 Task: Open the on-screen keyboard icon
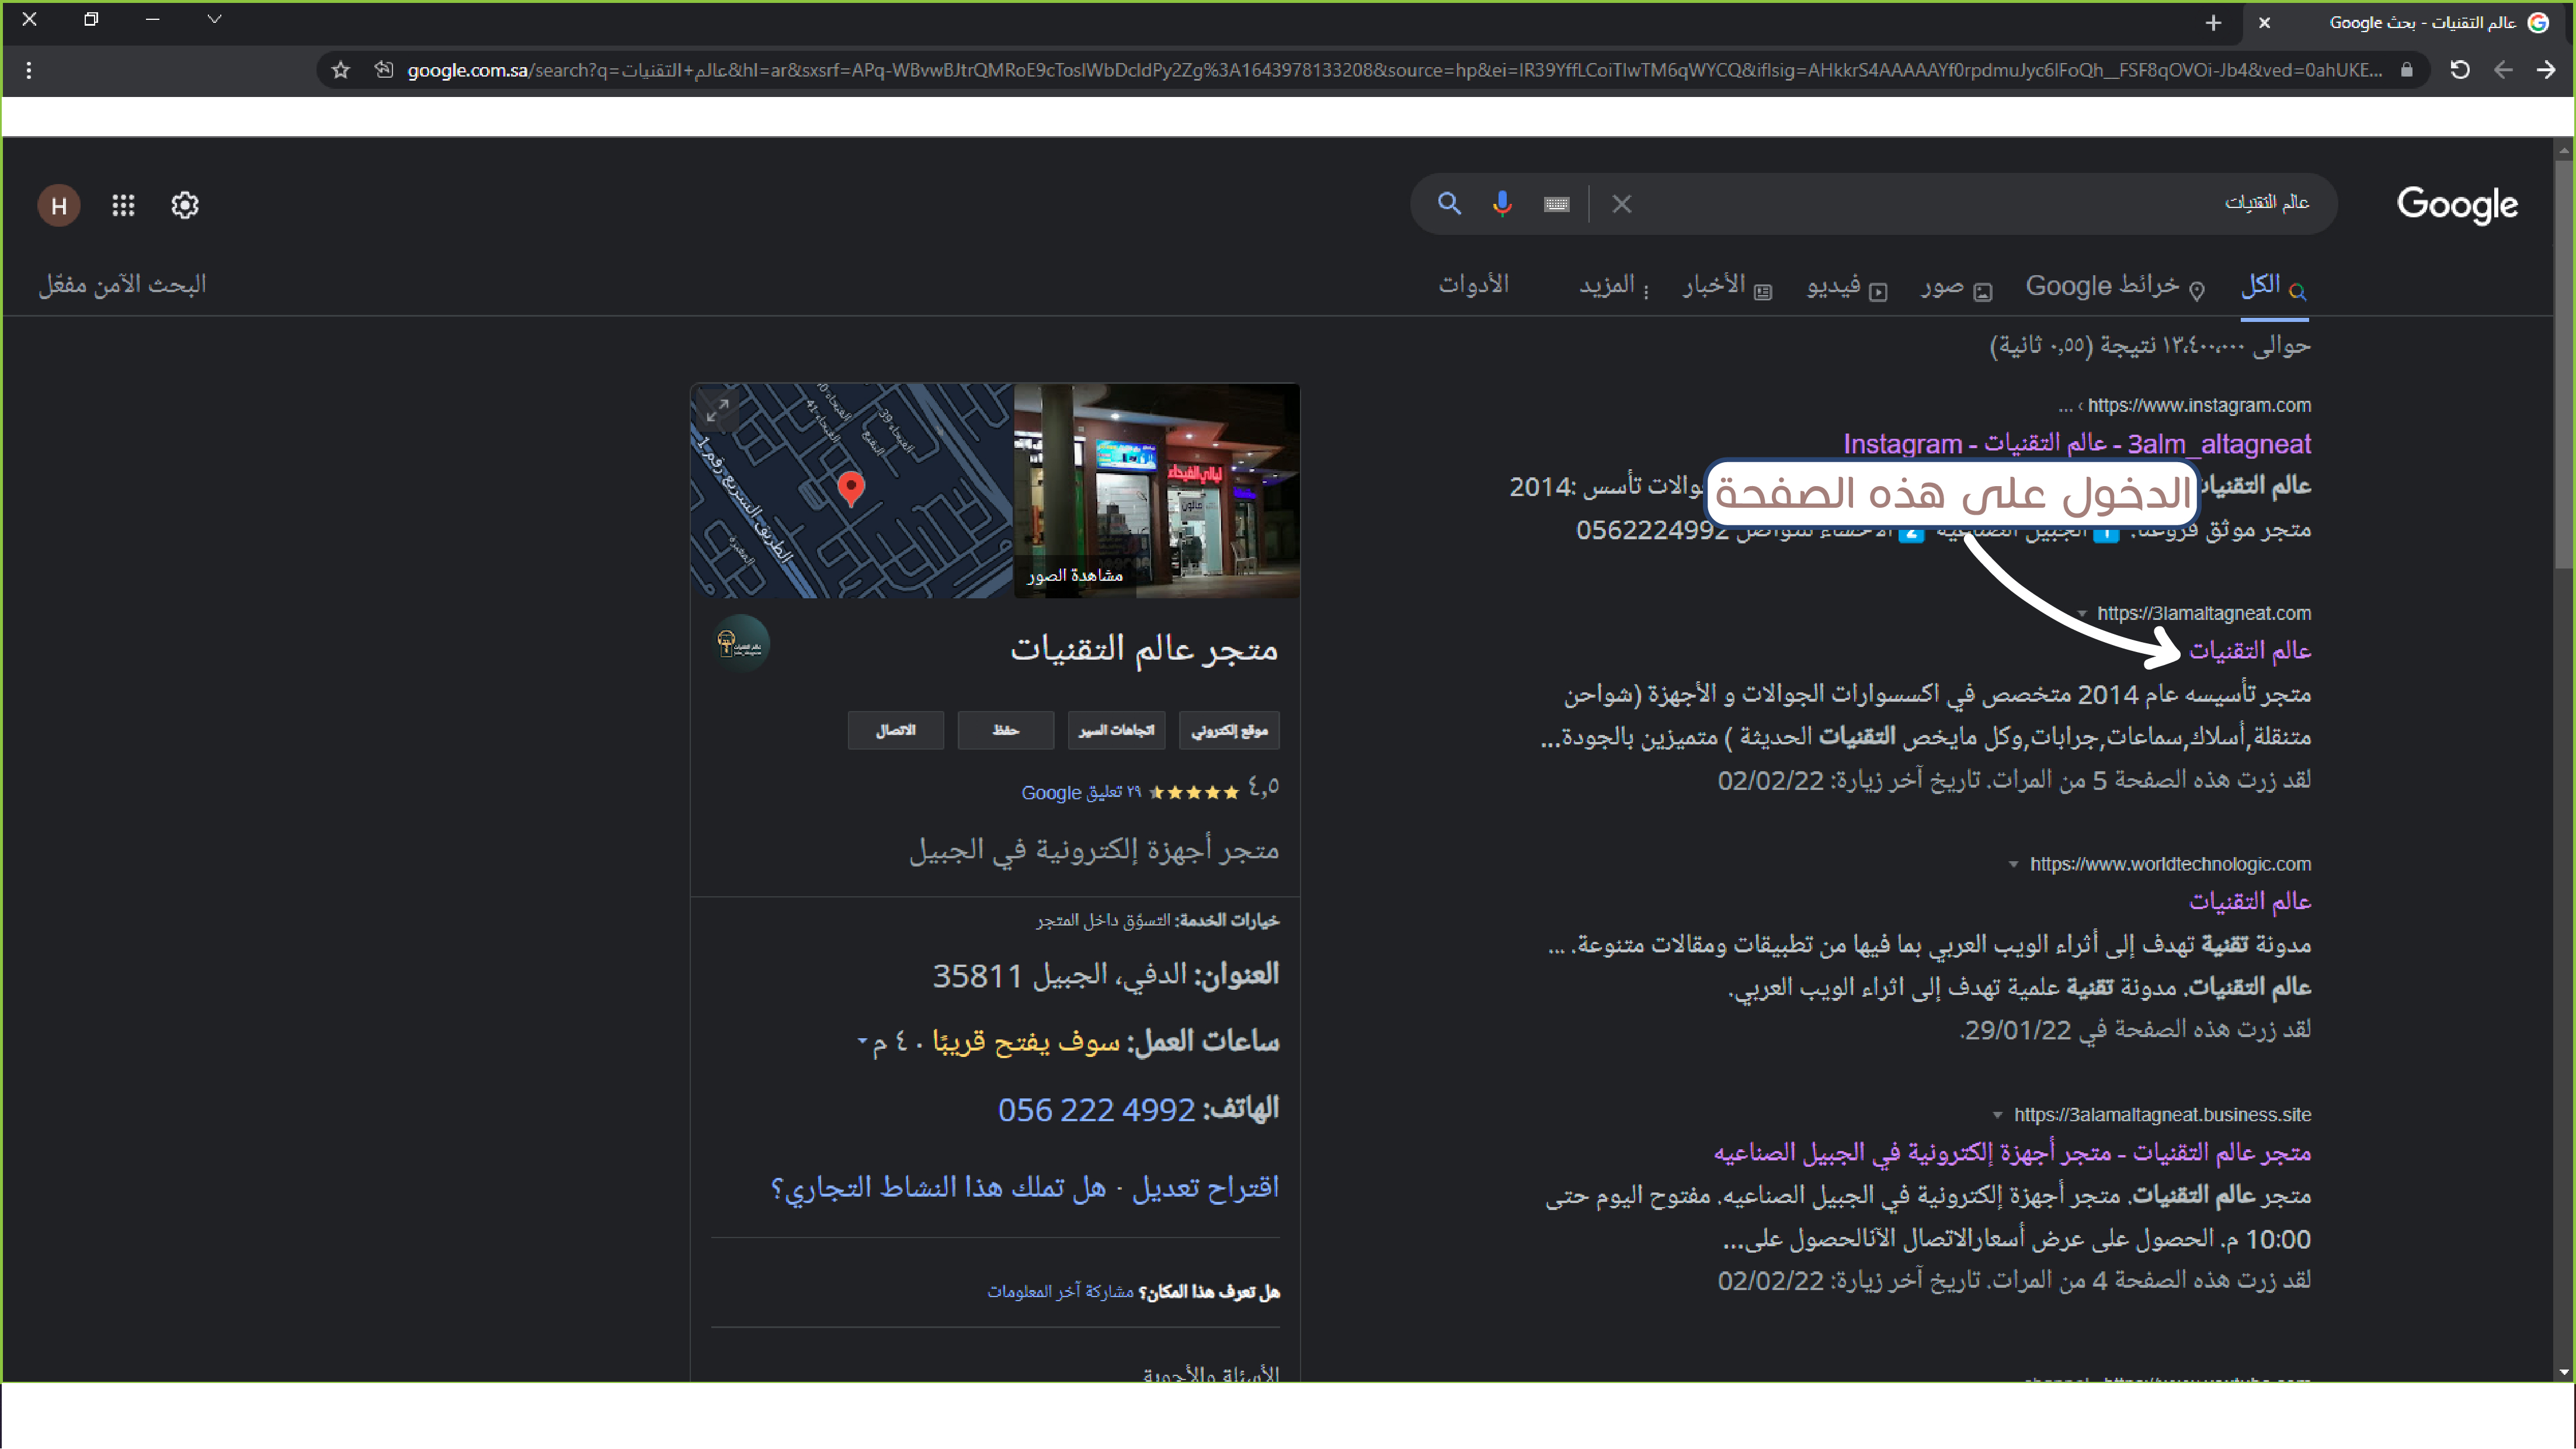pos(1556,204)
